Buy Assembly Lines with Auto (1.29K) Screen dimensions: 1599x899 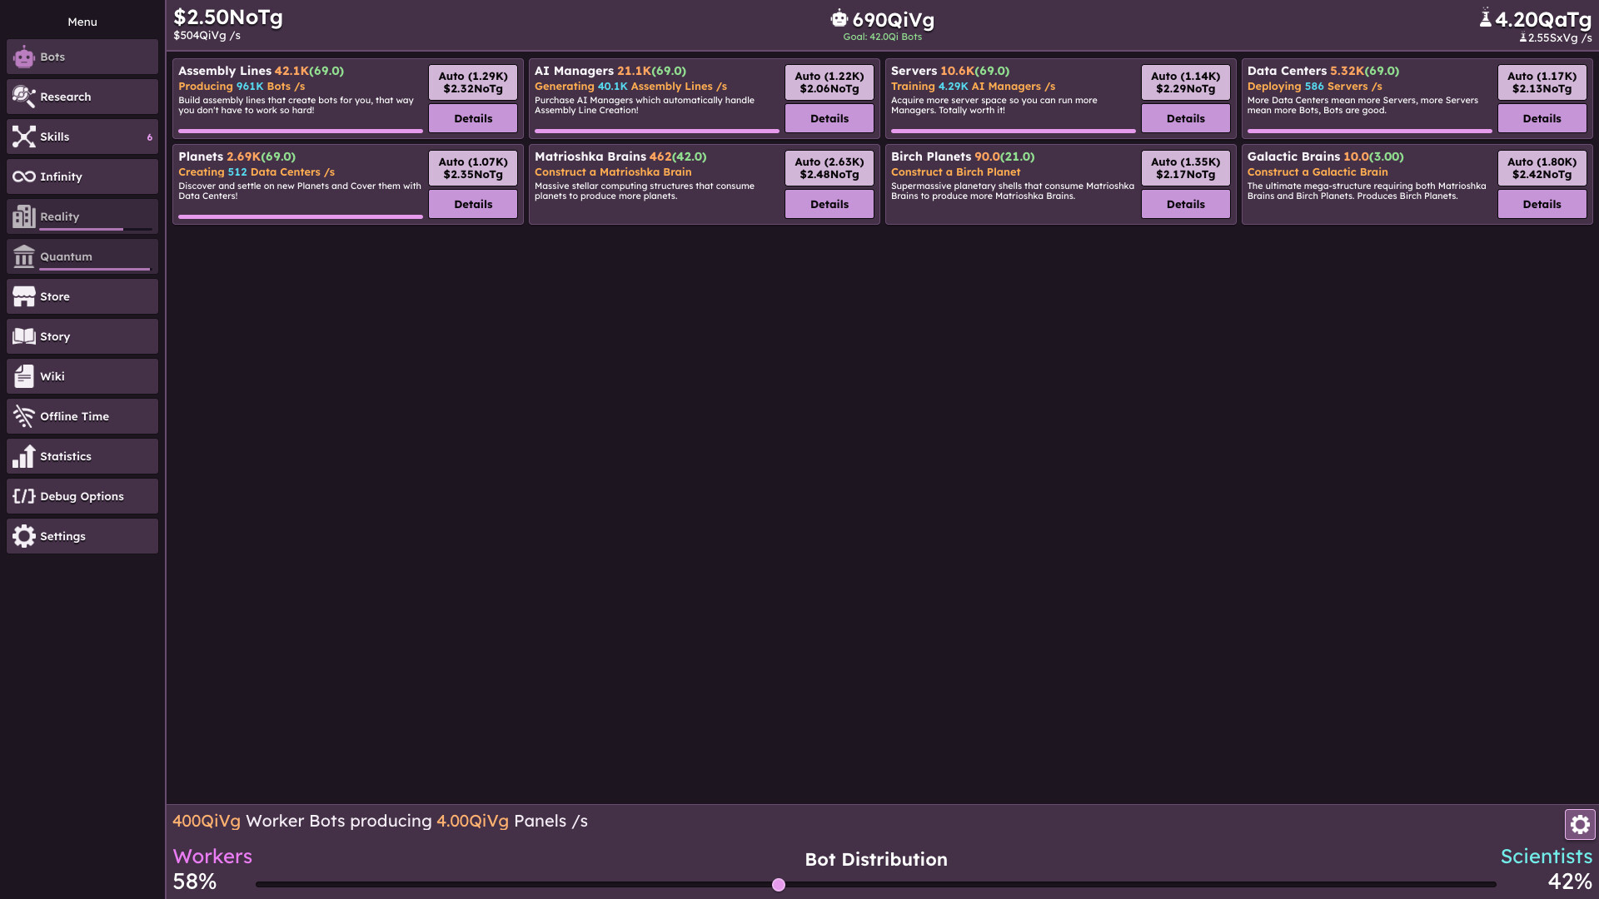click(x=473, y=82)
